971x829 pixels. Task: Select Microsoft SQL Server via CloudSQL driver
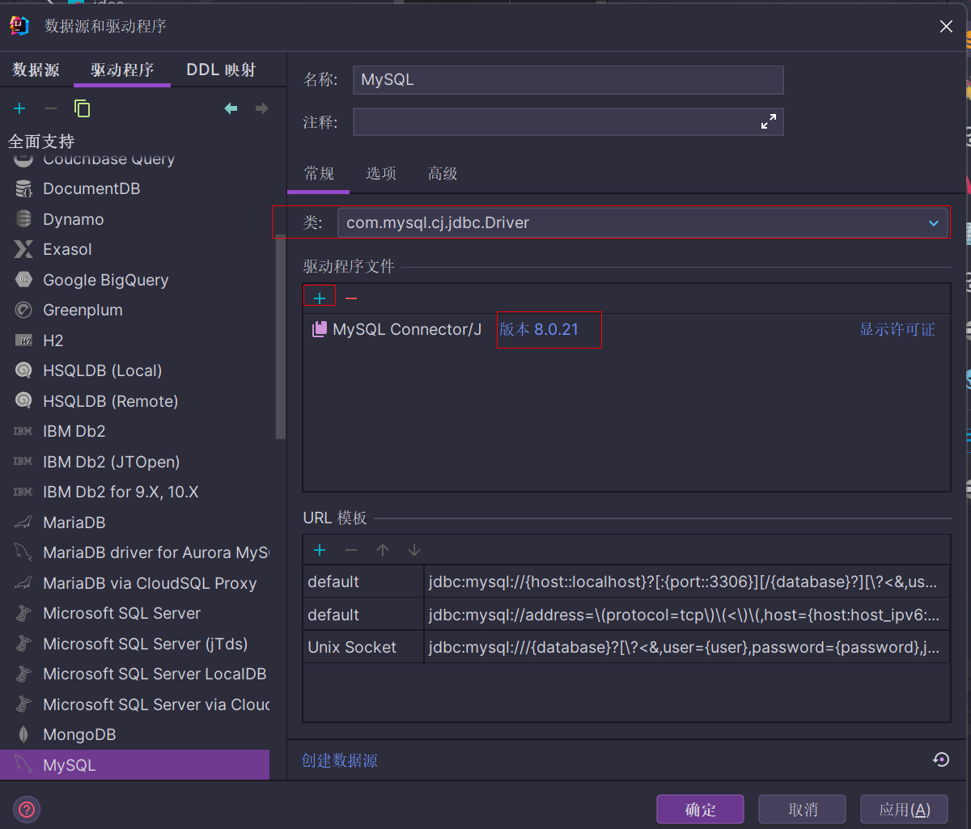click(134, 704)
